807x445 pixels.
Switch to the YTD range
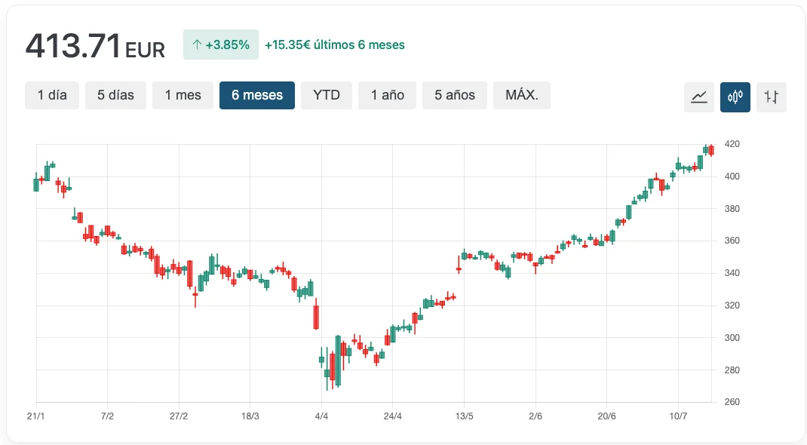pyautogui.click(x=327, y=95)
